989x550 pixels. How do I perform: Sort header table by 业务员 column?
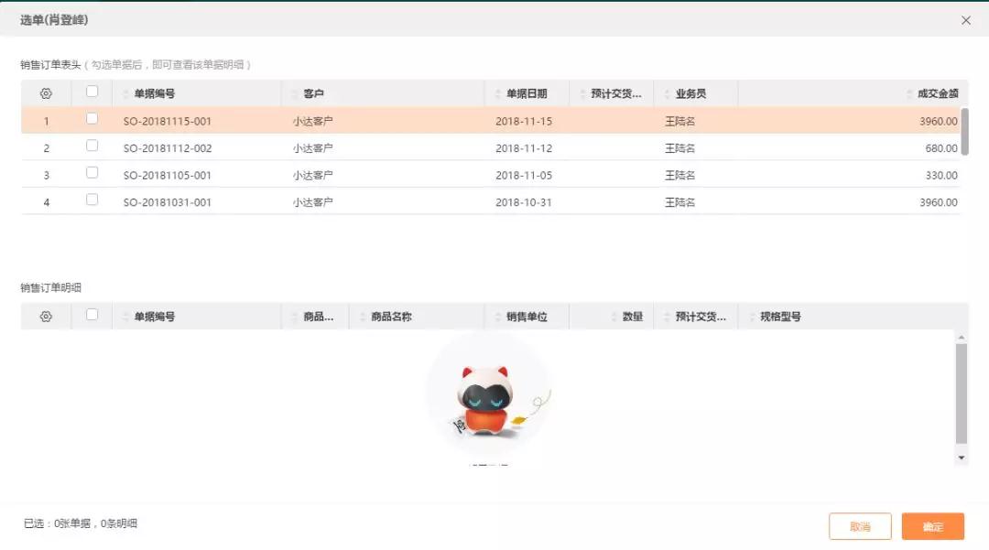[690, 93]
